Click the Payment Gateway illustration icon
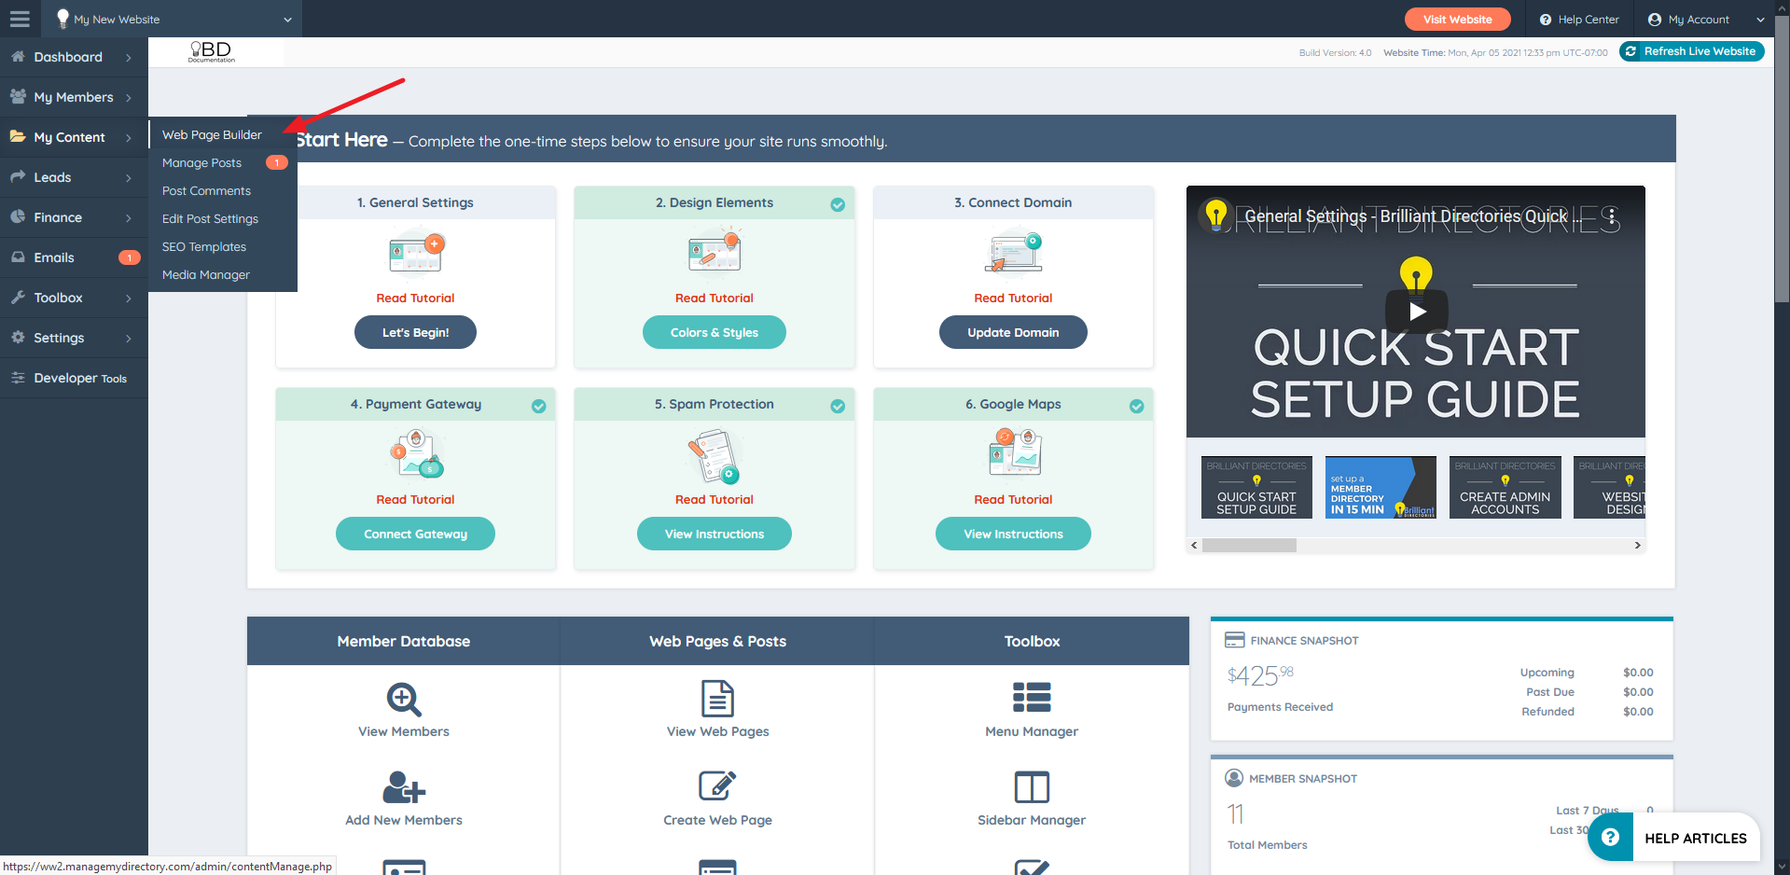 (x=416, y=454)
